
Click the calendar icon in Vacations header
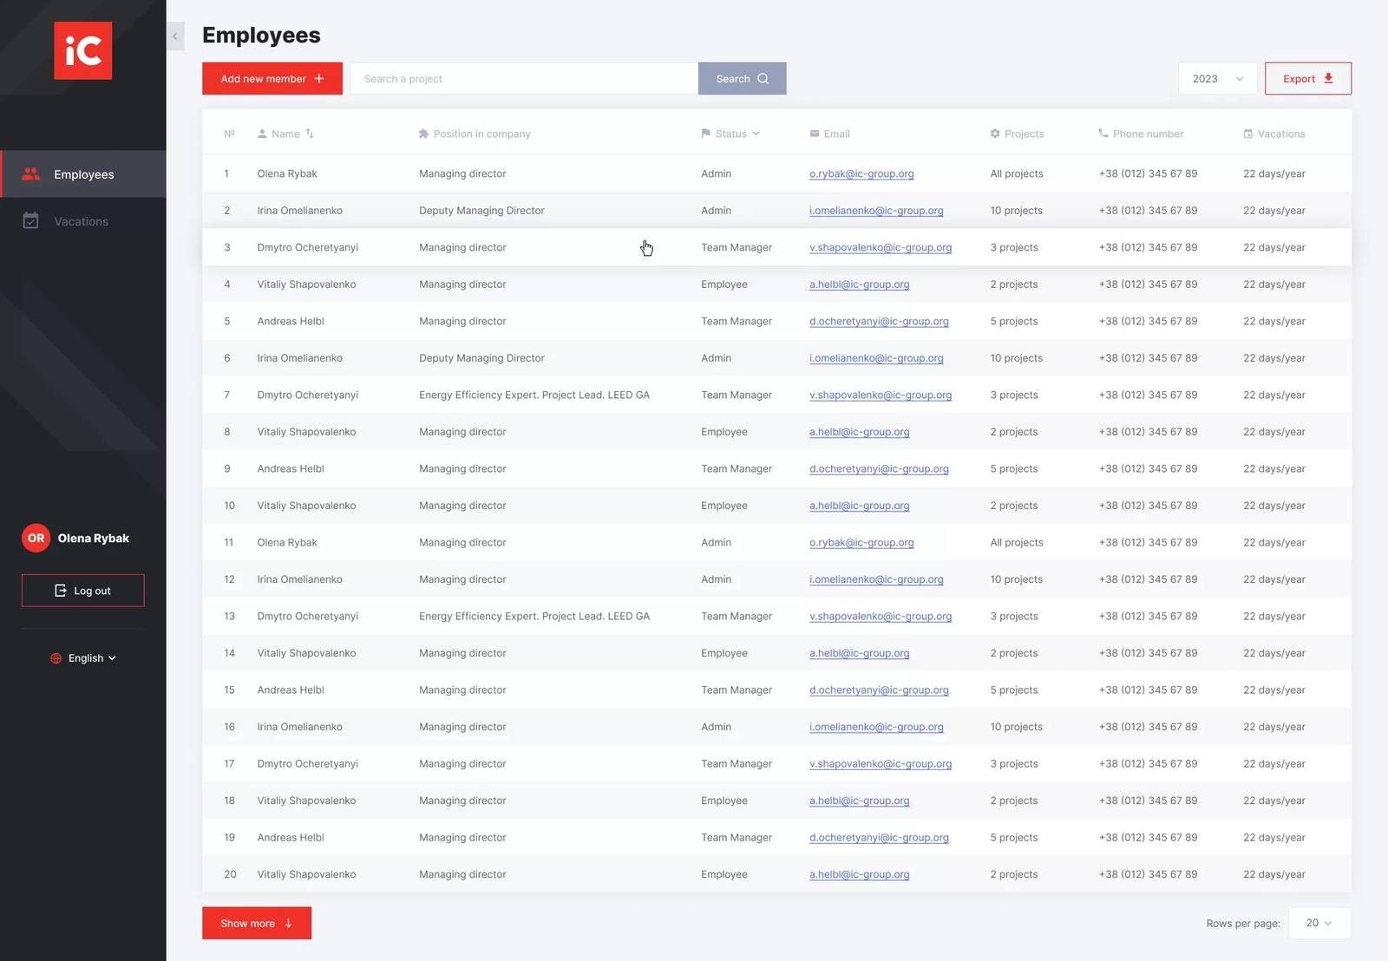(1248, 134)
